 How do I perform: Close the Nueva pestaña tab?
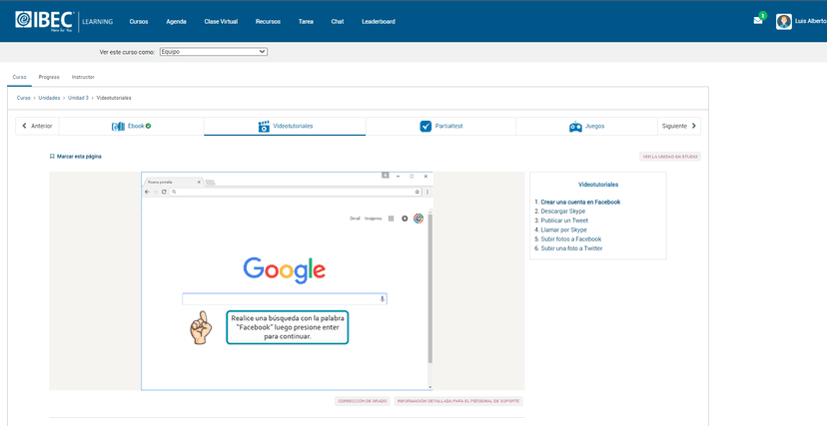pos(199,183)
